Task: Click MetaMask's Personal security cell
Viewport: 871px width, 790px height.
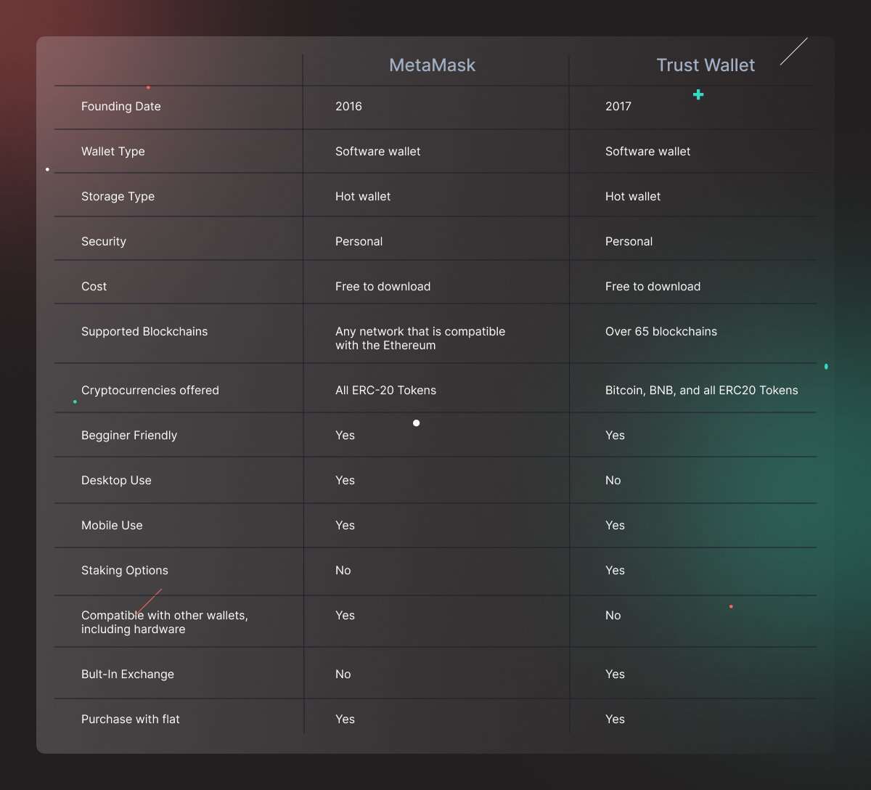Action: click(x=359, y=241)
